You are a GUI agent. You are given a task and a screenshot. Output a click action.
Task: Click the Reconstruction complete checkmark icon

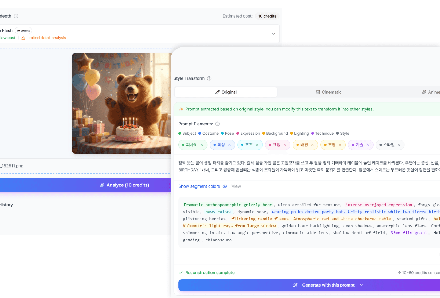pyautogui.click(x=181, y=273)
